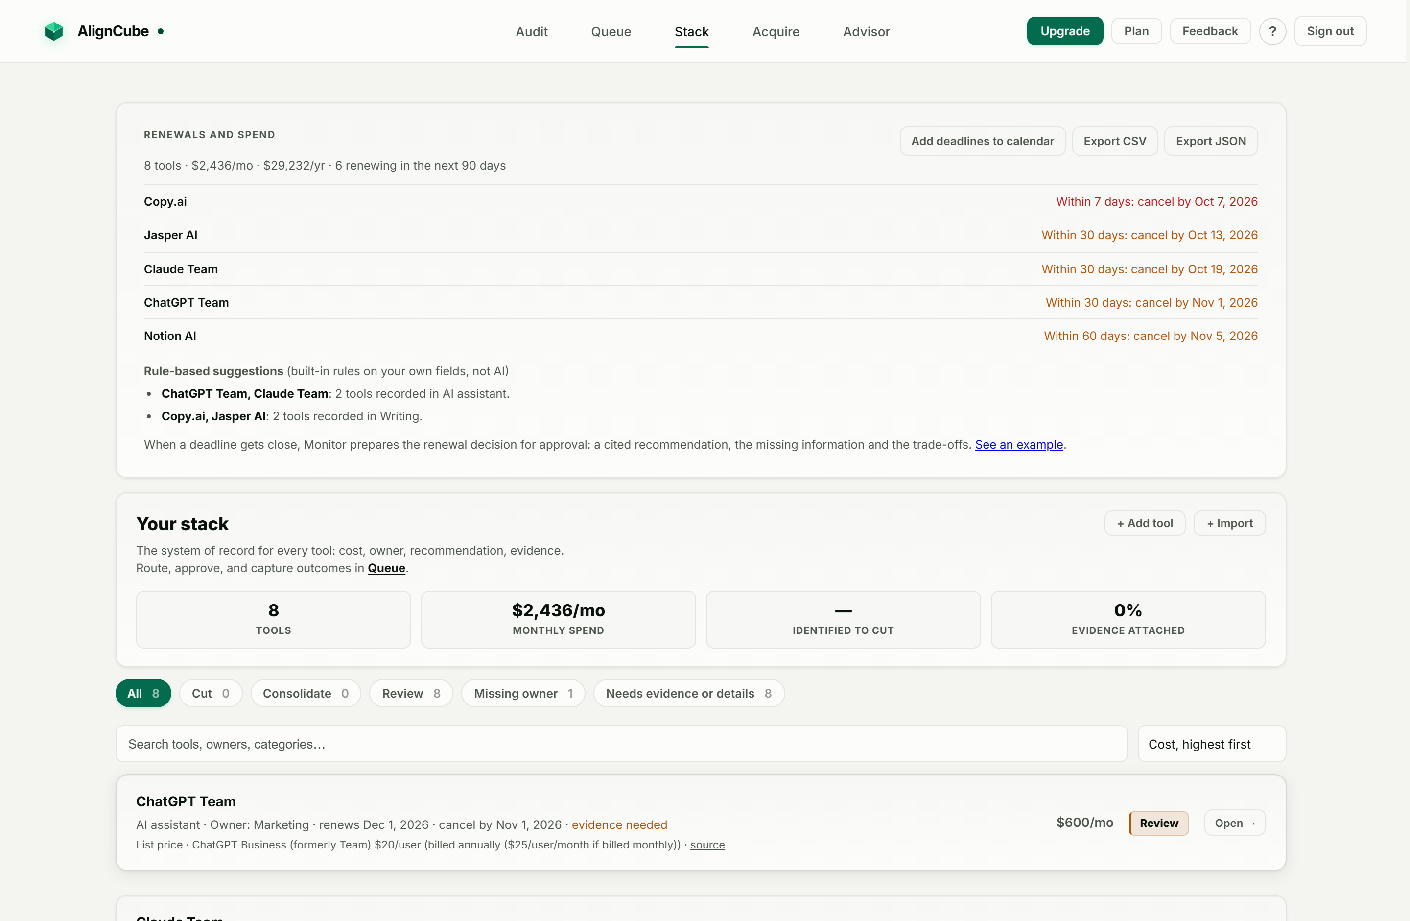Select the All 8 filter chip
Image resolution: width=1410 pixels, height=921 pixels.
[x=143, y=693]
